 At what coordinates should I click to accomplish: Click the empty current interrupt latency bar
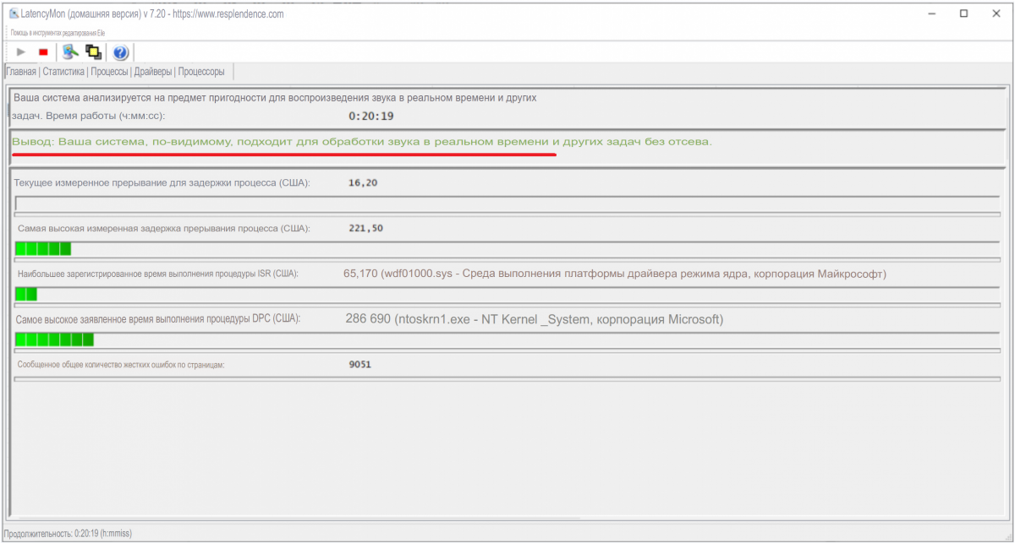pos(507,204)
